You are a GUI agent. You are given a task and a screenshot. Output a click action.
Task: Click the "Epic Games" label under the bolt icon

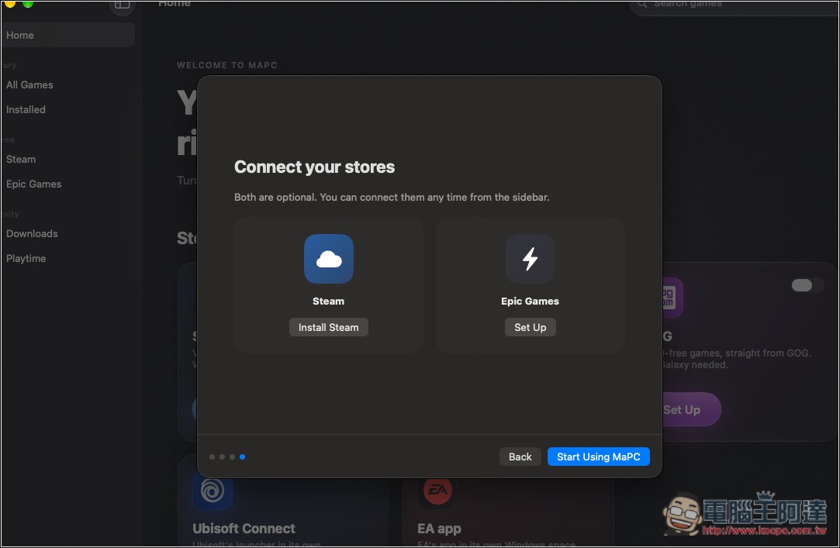coord(530,301)
